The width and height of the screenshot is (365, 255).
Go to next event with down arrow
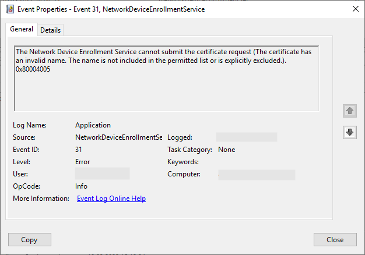pyautogui.click(x=349, y=132)
